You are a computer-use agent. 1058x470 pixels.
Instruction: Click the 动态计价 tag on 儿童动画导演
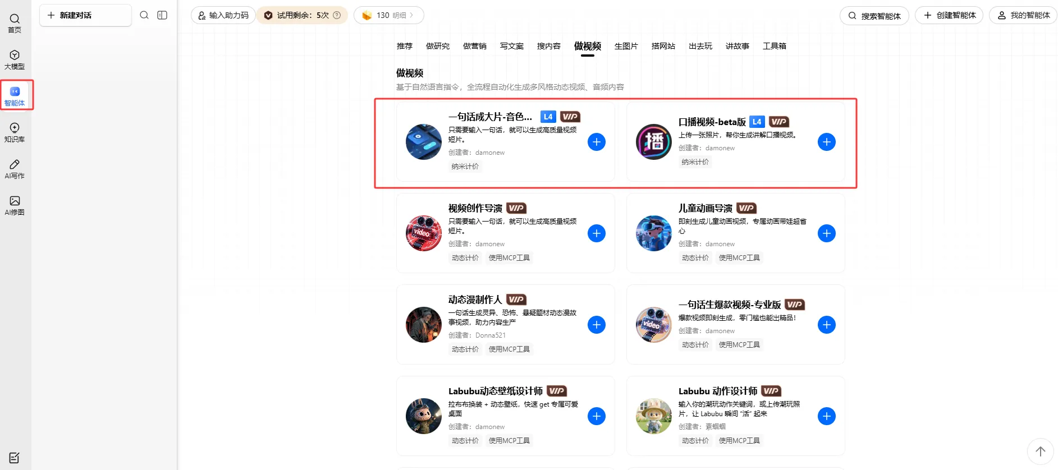tap(695, 257)
